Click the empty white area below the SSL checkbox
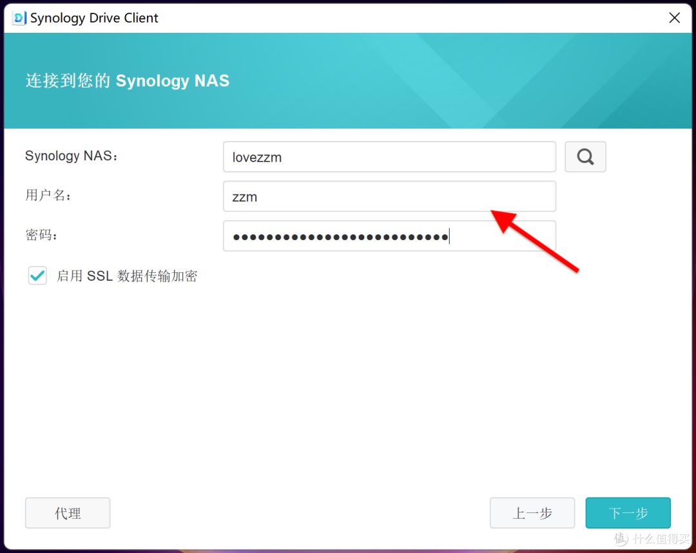Viewport: 696px width, 553px height. pyautogui.click(x=348, y=386)
